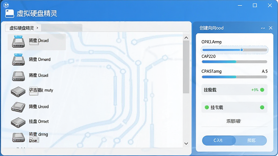Choose the disk icon next to muty
The image size is (278, 156).
point(18,92)
